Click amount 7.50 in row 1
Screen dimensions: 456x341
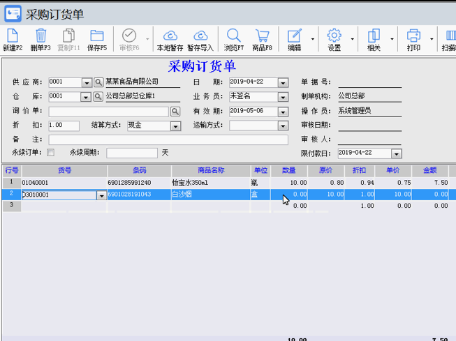pyautogui.click(x=441, y=183)
